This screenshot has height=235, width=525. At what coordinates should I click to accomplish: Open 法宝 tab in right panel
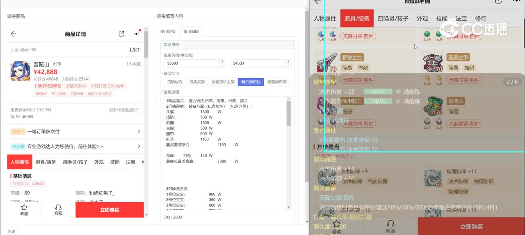point(461,18)
